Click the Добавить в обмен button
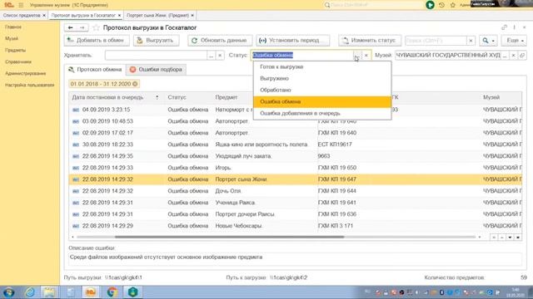Image resolution: width=533 pixels, height=299 pixels. 97,41
